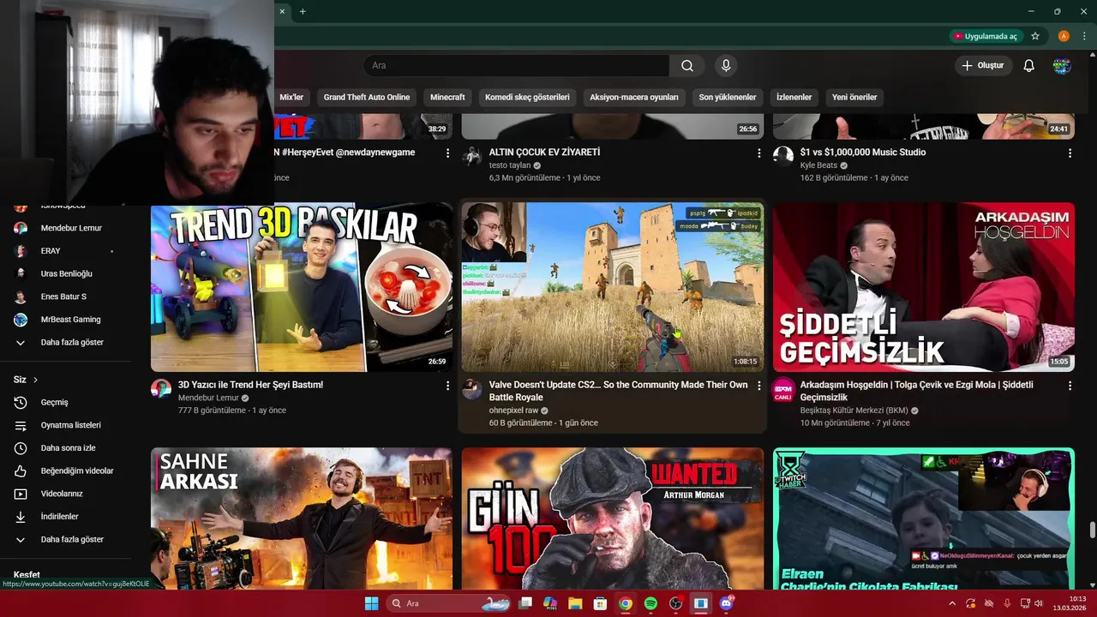
Task: Play the CS2 Battle Royale thumbnail
Action: click(613, 287)
